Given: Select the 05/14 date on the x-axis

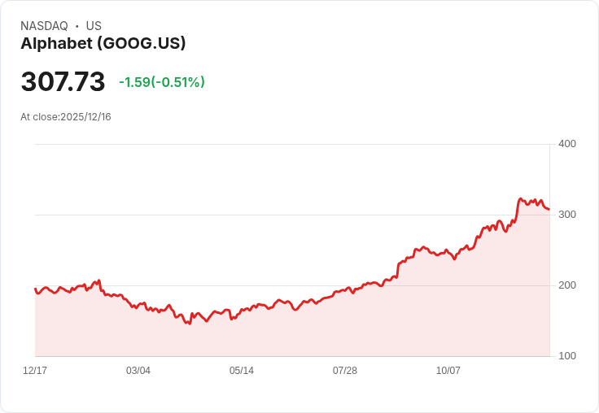Looking at the screenshot, I should click(242, 371).
